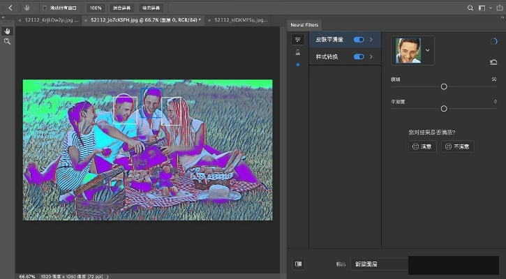Open the beta filters flask icon
Screen dimensions: 506x279
coord(298,52)
